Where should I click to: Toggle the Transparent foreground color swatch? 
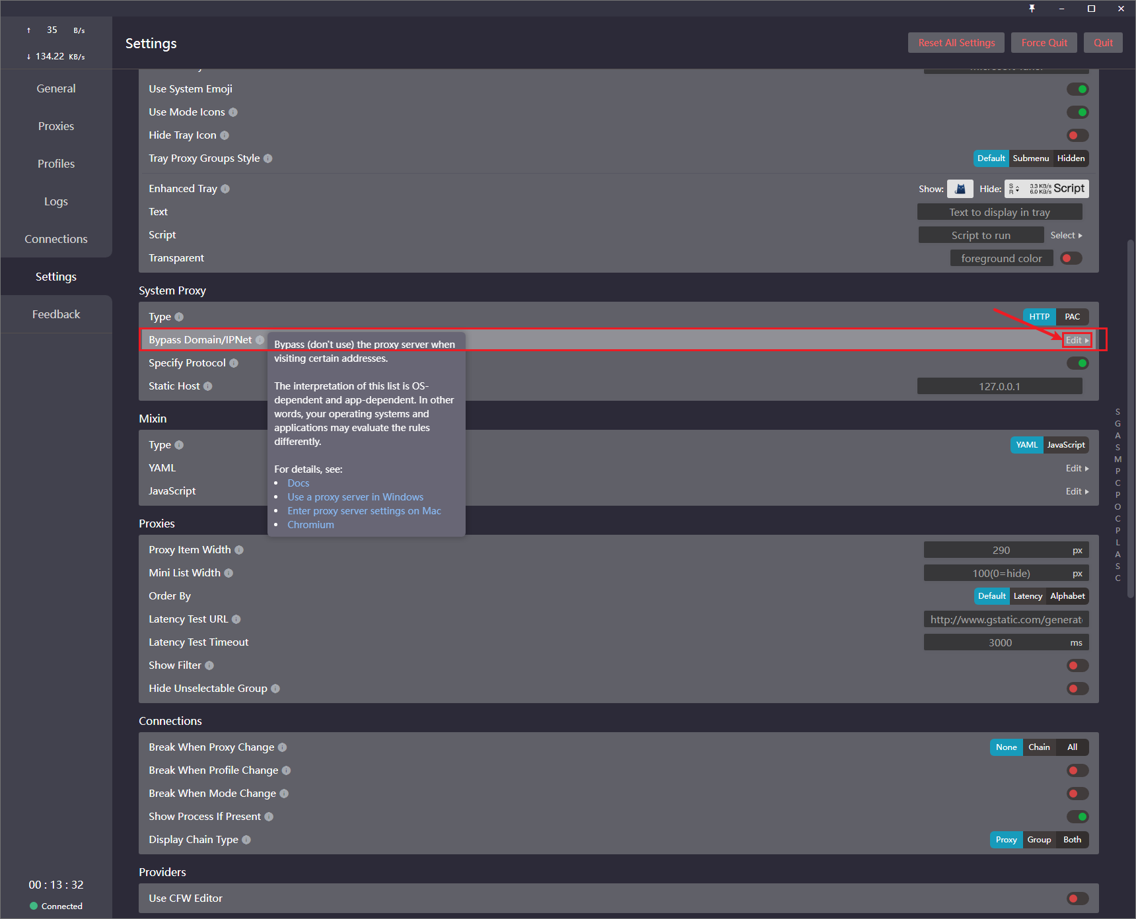(x=1071, y=259)
